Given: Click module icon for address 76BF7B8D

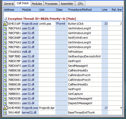Looking at the screenshot, I should pyautogui.click(x=5, y=56).
